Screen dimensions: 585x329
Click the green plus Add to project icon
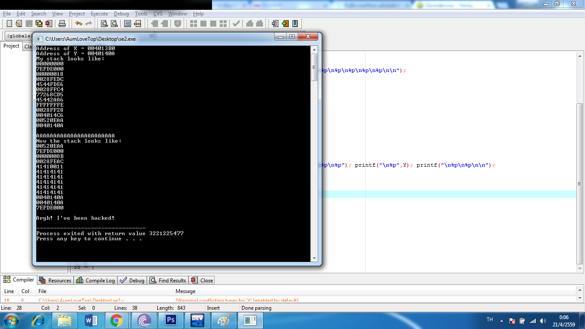click(x=285, y=24)
